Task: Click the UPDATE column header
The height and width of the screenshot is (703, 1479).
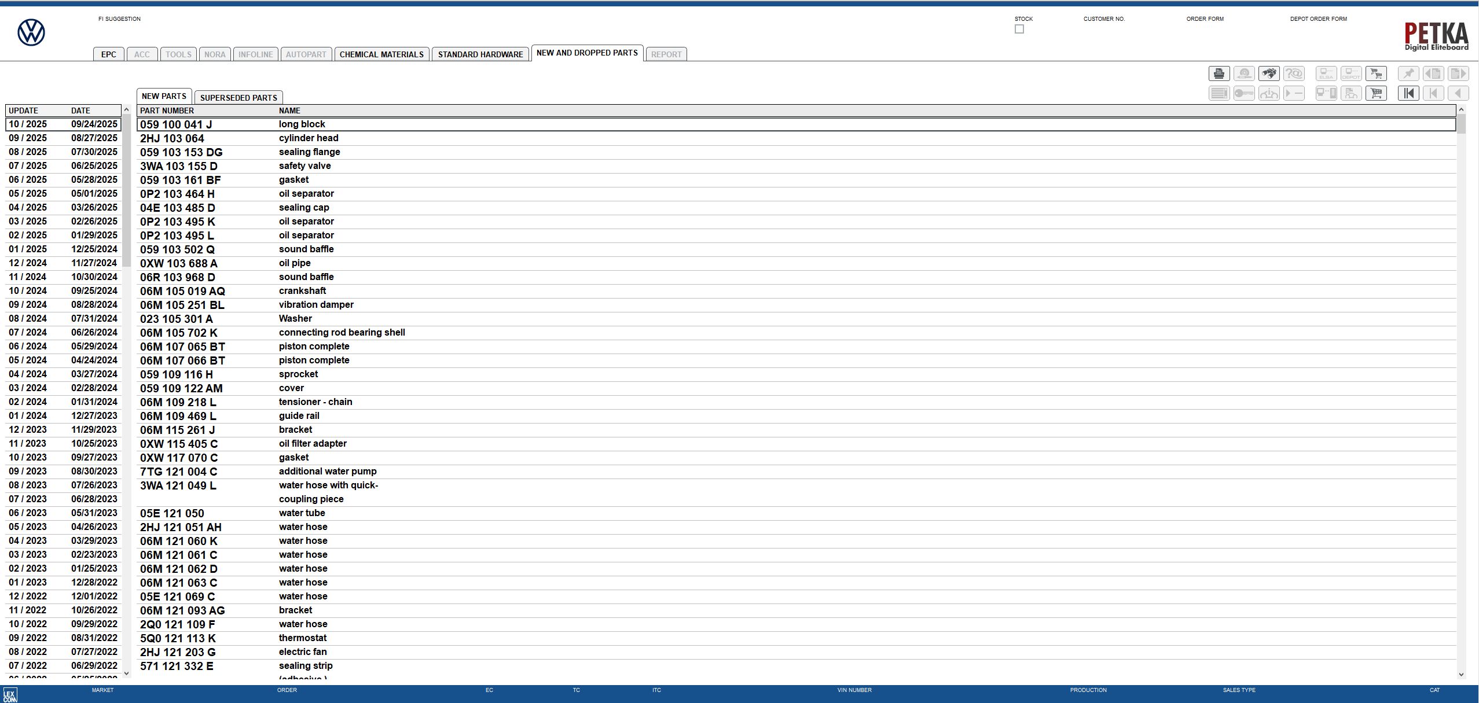Action: coord(23,111)
